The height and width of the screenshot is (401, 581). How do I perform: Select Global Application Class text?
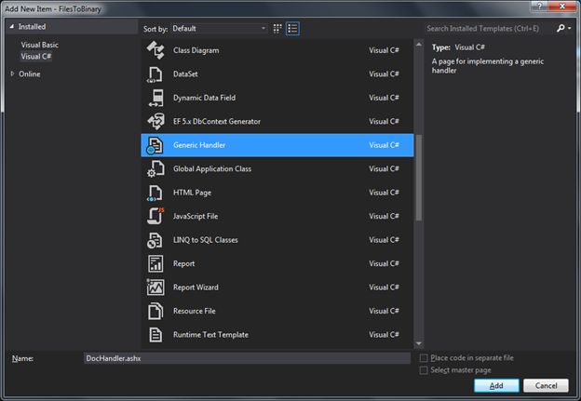(x=212, y=168)
